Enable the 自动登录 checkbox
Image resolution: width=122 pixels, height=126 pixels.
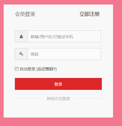tap(17, 69)
